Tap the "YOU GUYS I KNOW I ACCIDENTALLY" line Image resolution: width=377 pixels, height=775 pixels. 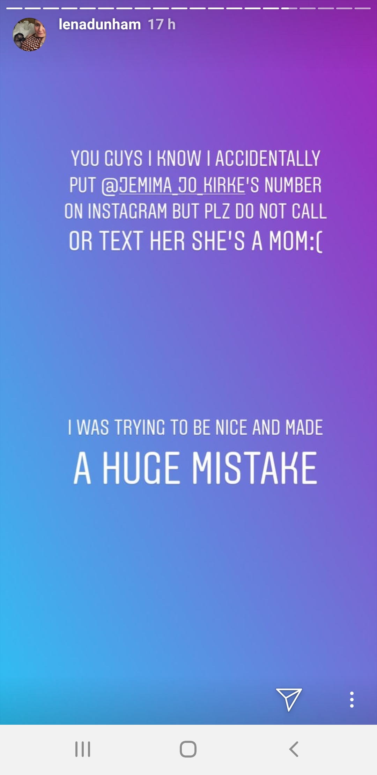[x=195, y=158]
